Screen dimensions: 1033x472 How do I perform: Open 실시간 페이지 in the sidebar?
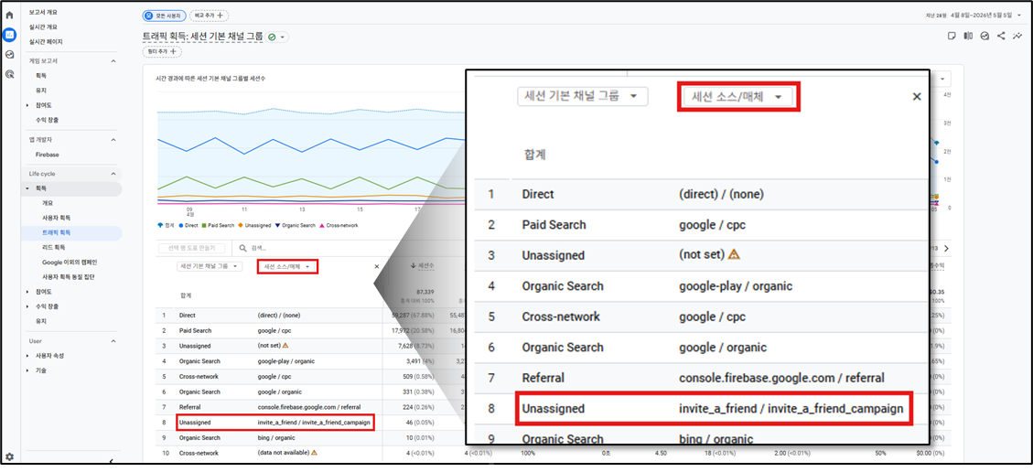[x=46, y=41]
